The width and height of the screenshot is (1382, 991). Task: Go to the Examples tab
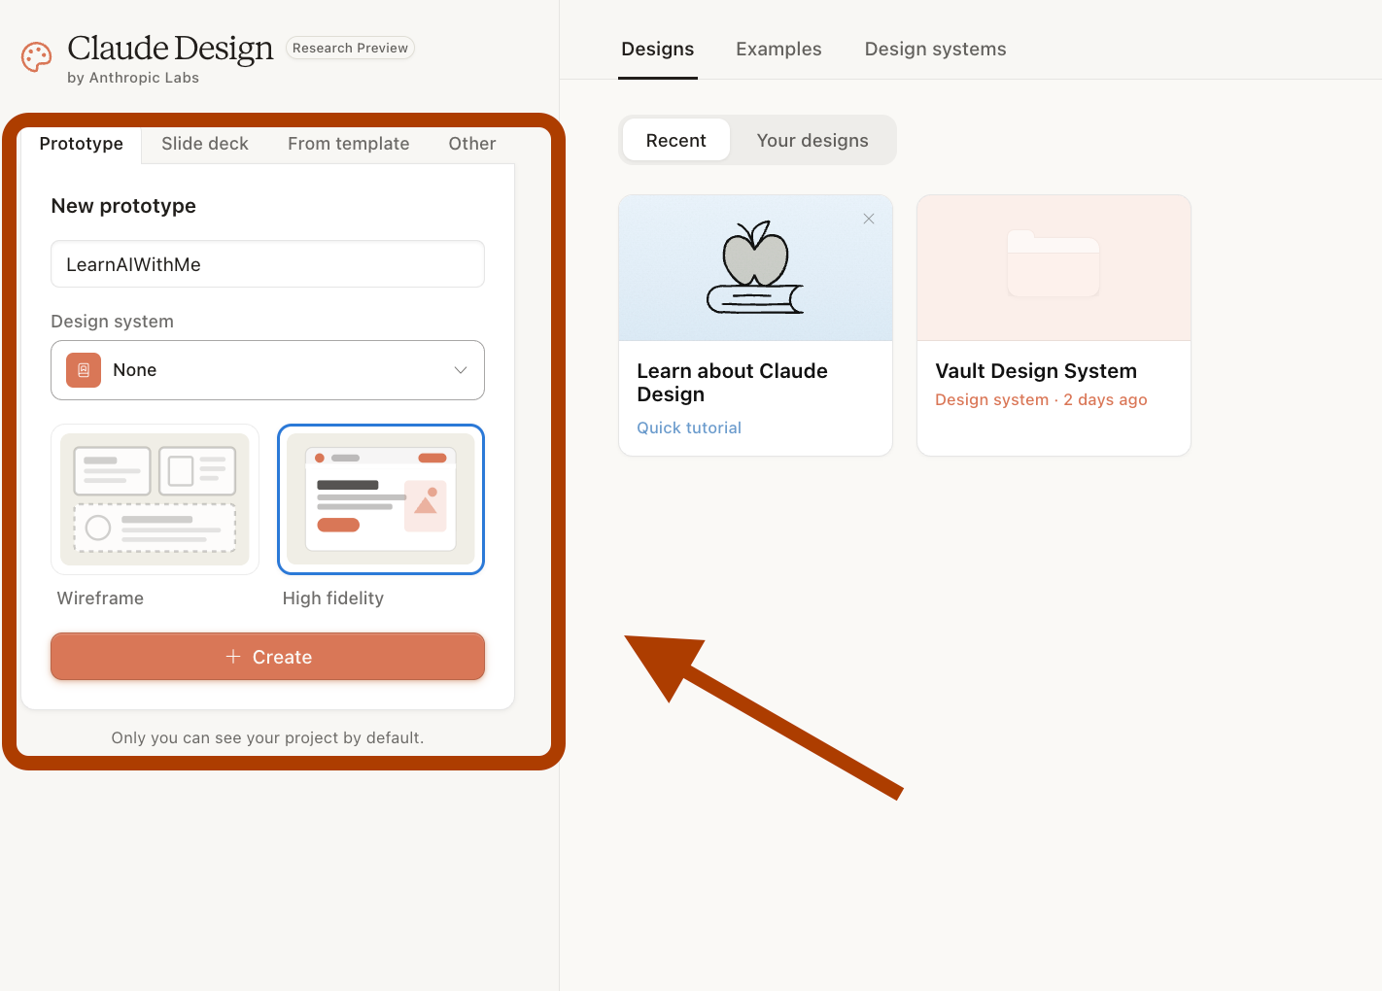(778, 49)
